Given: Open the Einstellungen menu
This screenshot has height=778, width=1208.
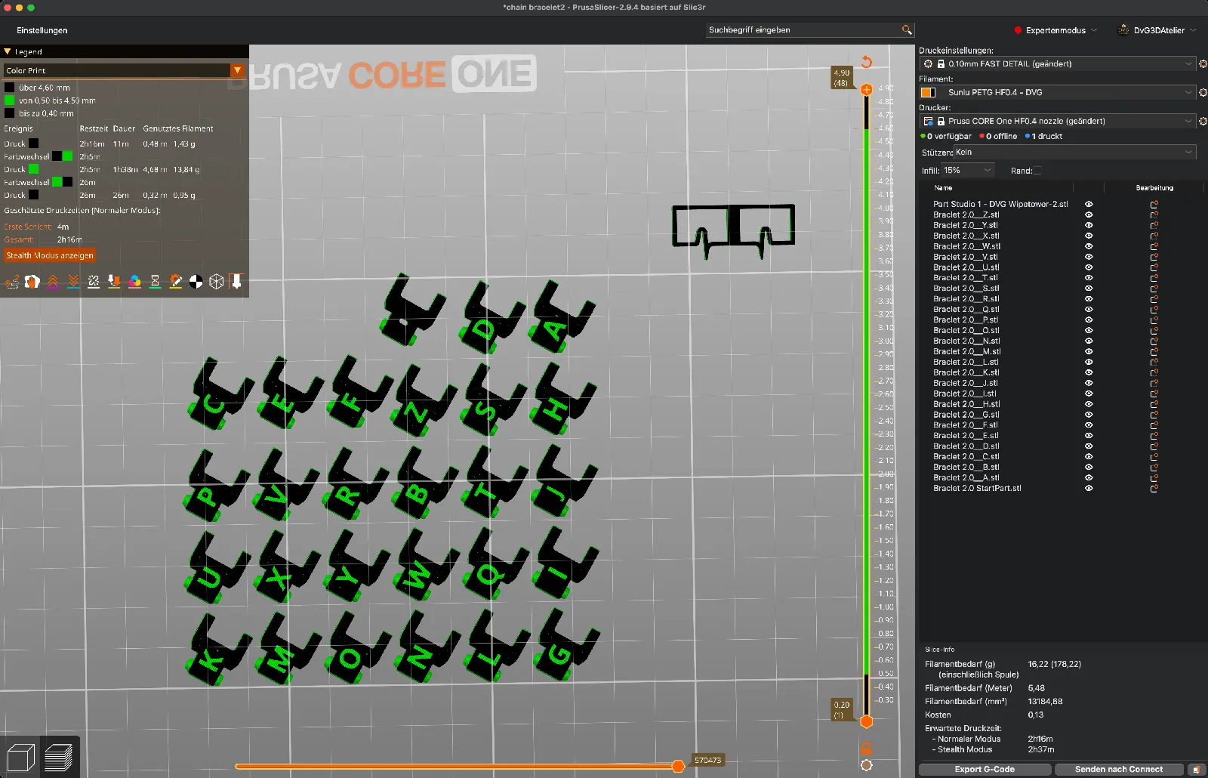Looking at the screenshot, I should click(42, 30).
